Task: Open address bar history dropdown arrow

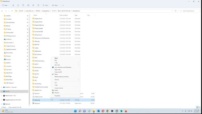Action: click(x=172, y=11)
